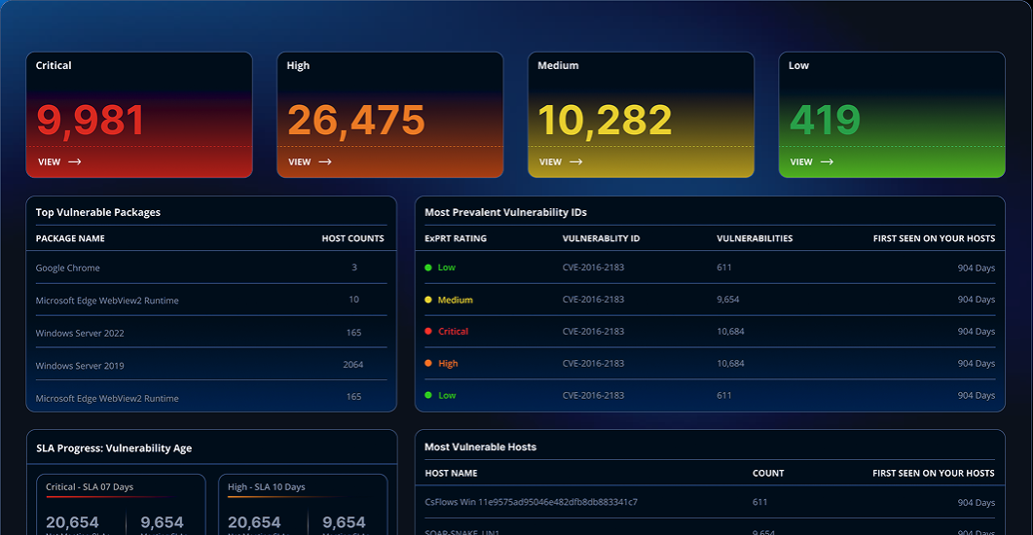Click the arrow icon in the Critical card
This screenshot has height=535, width=1033.
(75, 162)
